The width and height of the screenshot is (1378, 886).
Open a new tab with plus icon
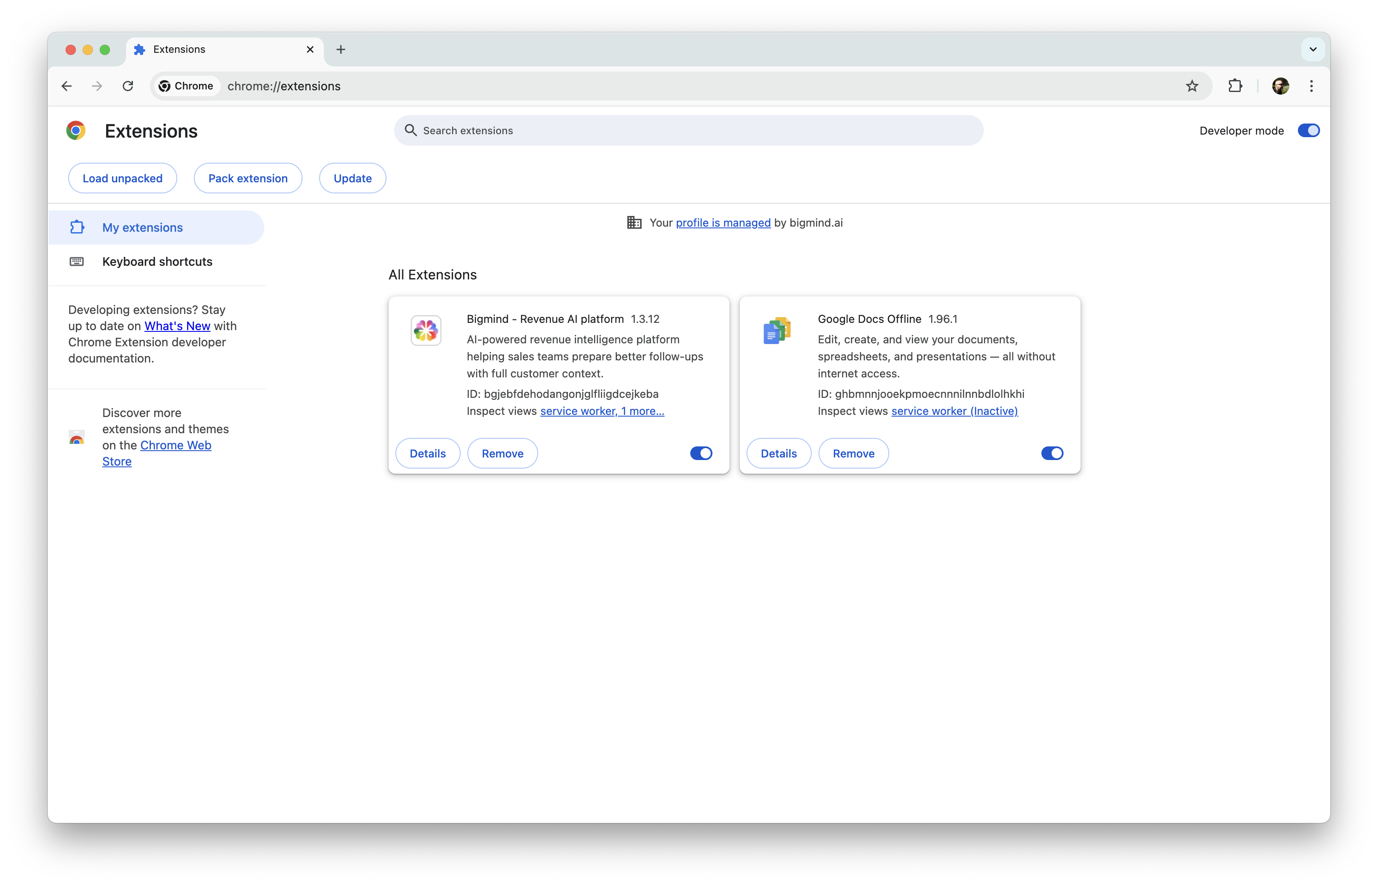340,49
